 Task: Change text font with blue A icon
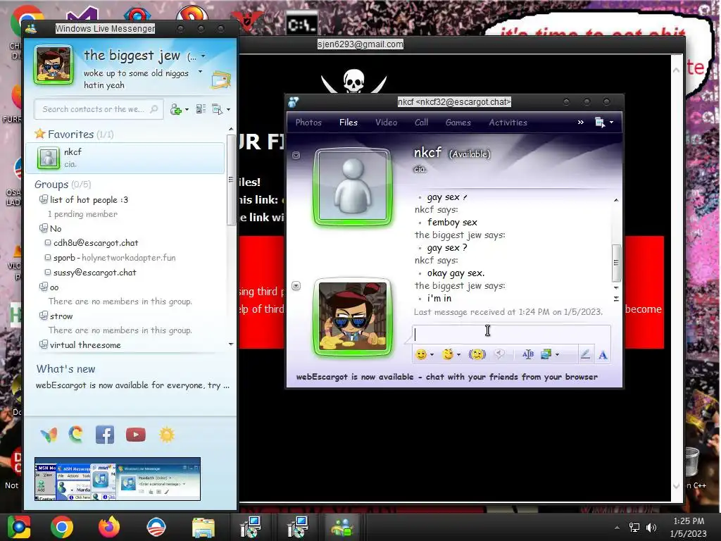[x=603, y=355]
